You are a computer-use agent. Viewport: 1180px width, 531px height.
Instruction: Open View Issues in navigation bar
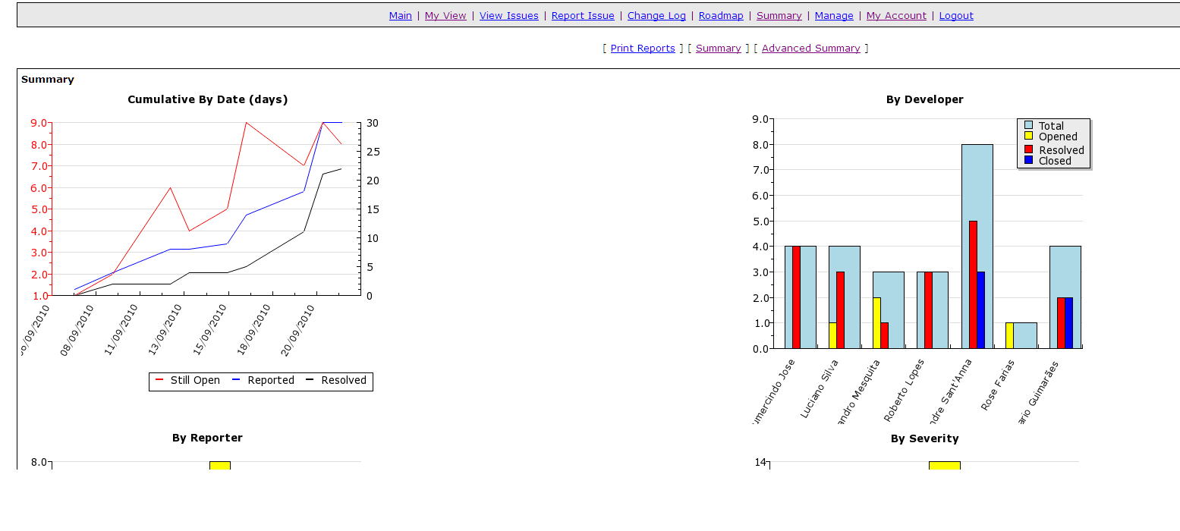click(508, 15)
